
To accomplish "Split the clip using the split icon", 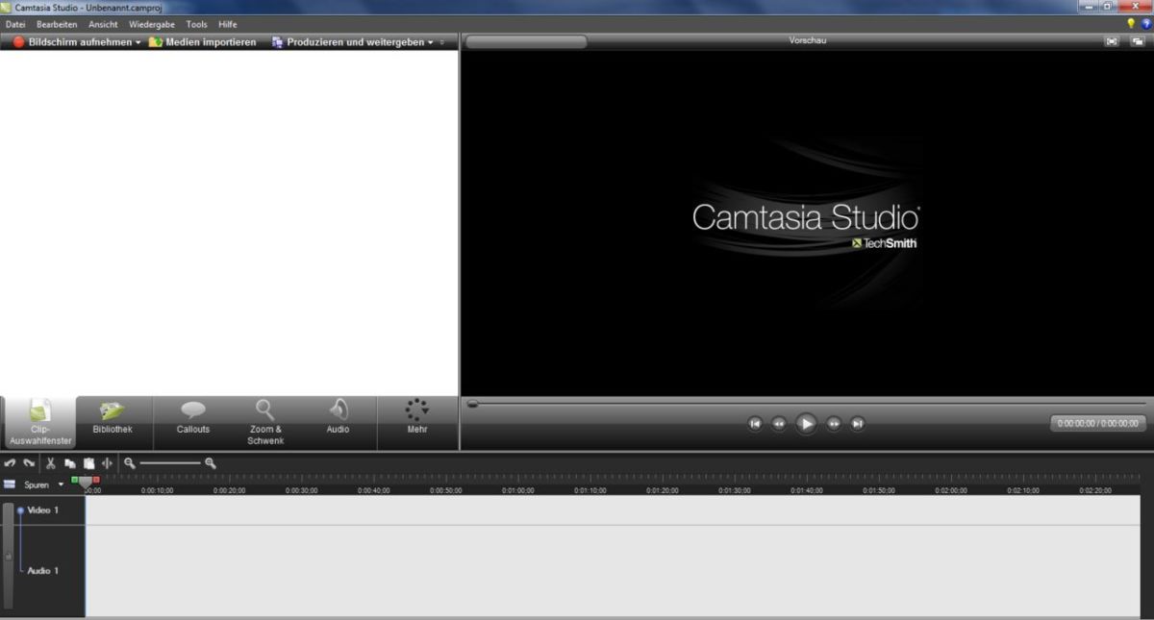I will tap(107, 462).
